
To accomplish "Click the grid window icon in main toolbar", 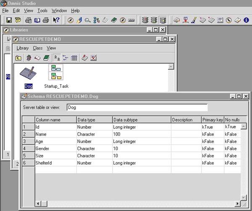I will point(220,20).
